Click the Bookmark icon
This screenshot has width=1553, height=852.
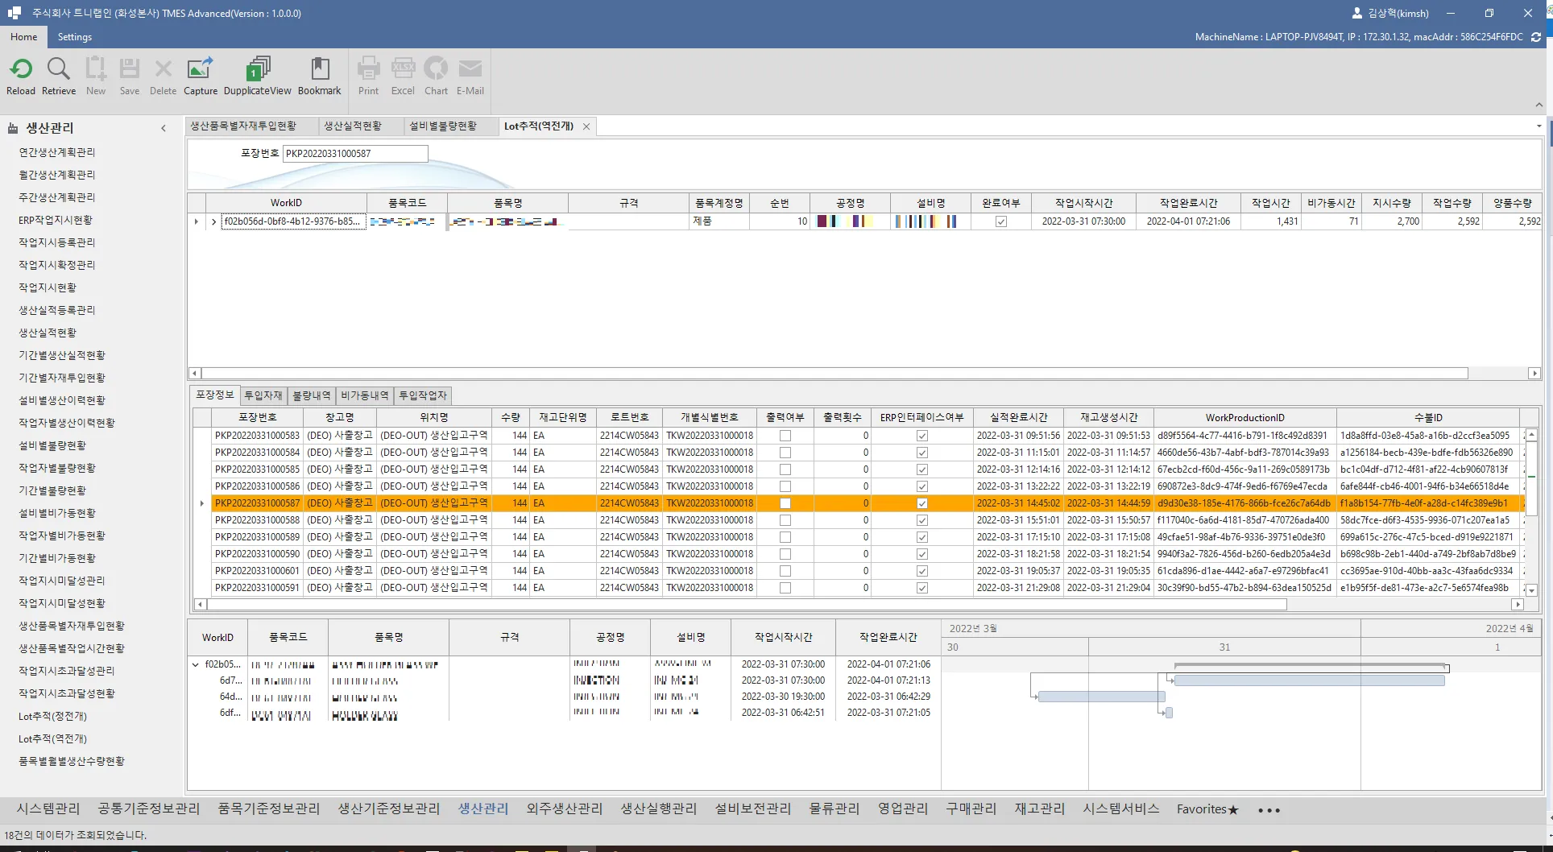point(320,70)
